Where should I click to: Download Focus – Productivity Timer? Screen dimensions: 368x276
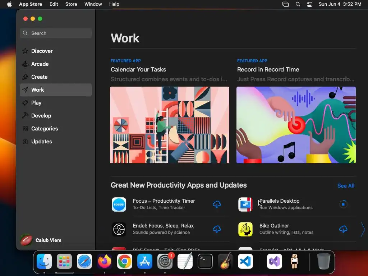click(217, 204)
